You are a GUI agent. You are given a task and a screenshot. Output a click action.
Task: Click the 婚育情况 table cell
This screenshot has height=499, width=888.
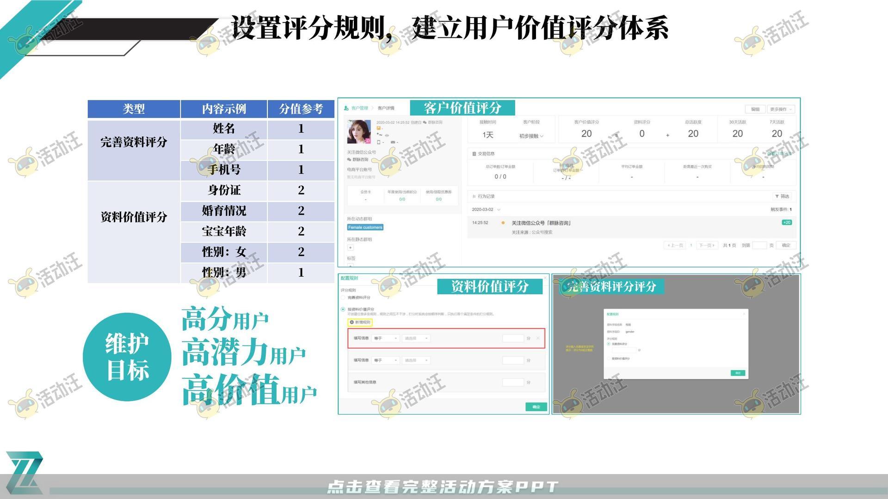tap(224, 211)
